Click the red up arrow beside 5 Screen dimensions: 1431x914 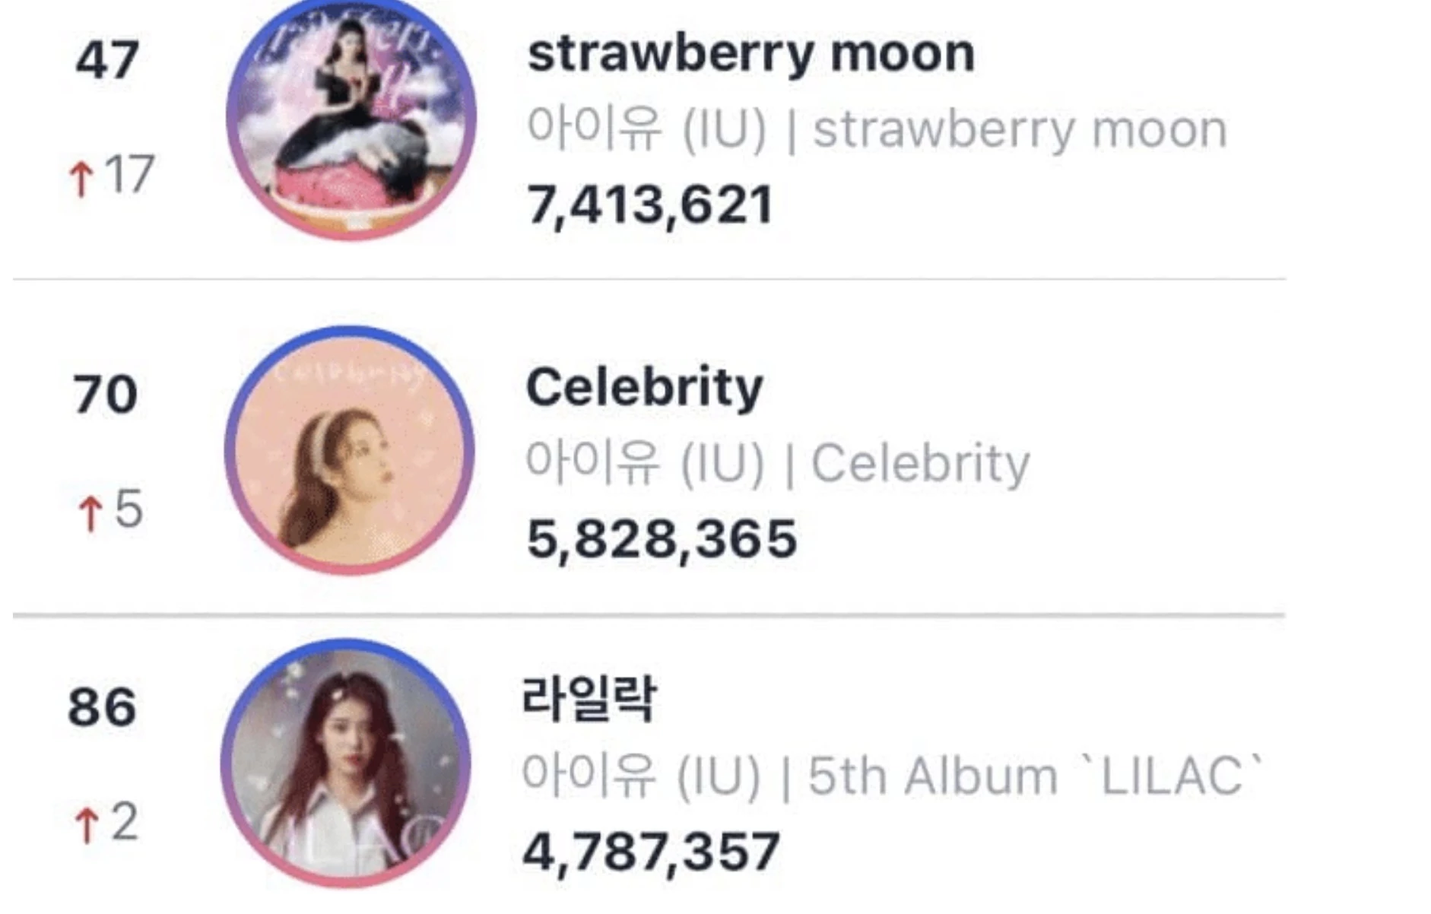[x=90, y=513]
